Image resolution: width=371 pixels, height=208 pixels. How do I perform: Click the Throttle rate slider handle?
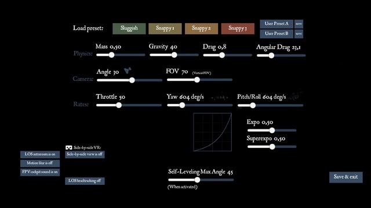click(x=119, y=105)
